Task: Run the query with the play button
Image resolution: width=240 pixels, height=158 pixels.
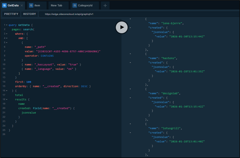Action: pyautogui.click(x=122, y=27)
